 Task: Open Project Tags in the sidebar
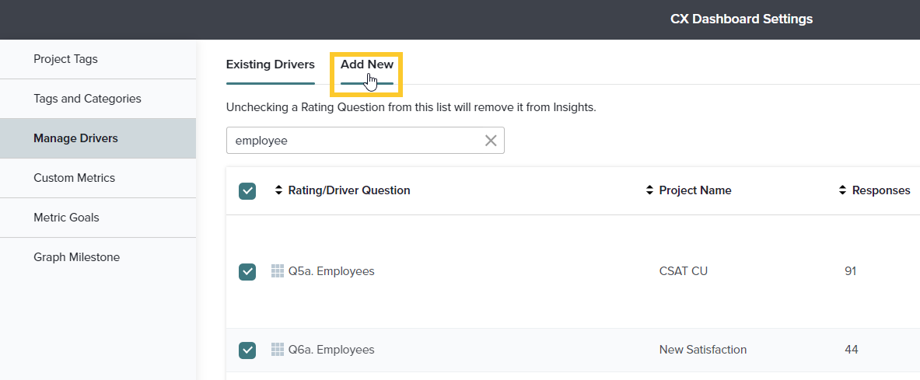point(65,59)
